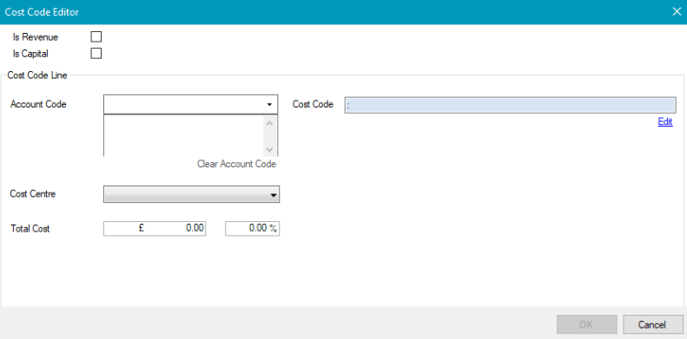Click the Account Code combo text area
Viewport: 687px width, 339px height.
[183, 105]
